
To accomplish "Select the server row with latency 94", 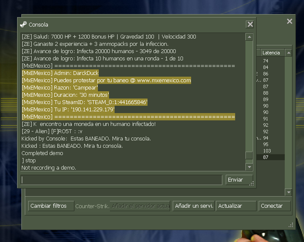I will click(x=271, y=138).
